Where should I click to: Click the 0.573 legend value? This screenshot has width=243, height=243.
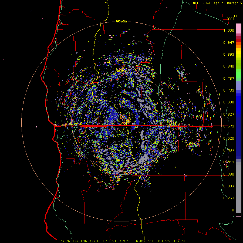coord(229,126)
